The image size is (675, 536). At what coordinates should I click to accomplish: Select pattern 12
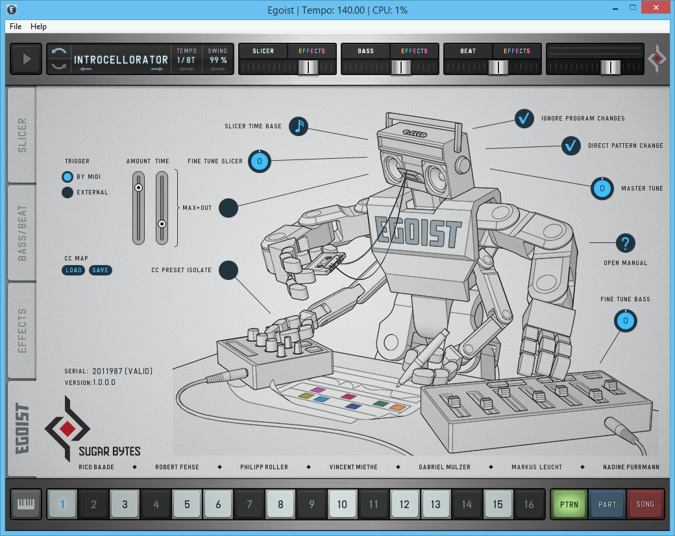coord(404,504)
